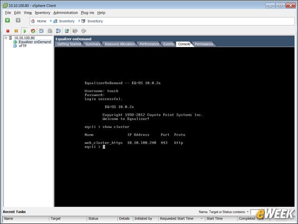Click the Equalizer onDemand VM icon
The height and width of the screenshot is (224, 298).
pos(15,42)
